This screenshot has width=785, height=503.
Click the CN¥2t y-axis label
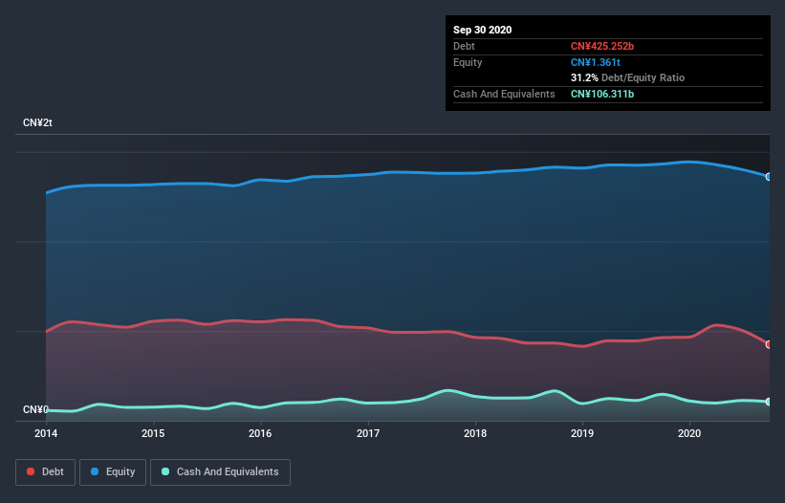37,122
